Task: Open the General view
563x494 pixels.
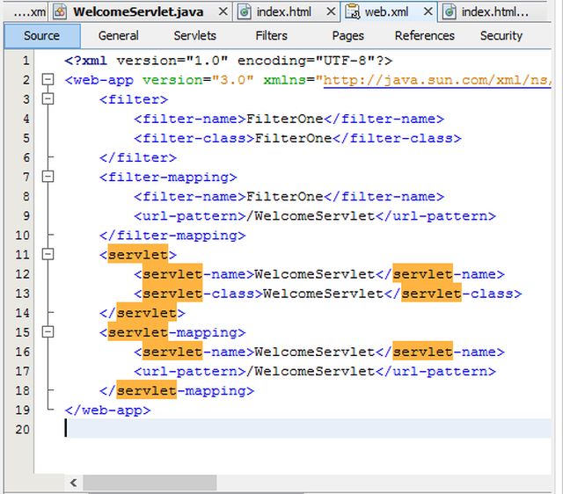Action: 119,36
